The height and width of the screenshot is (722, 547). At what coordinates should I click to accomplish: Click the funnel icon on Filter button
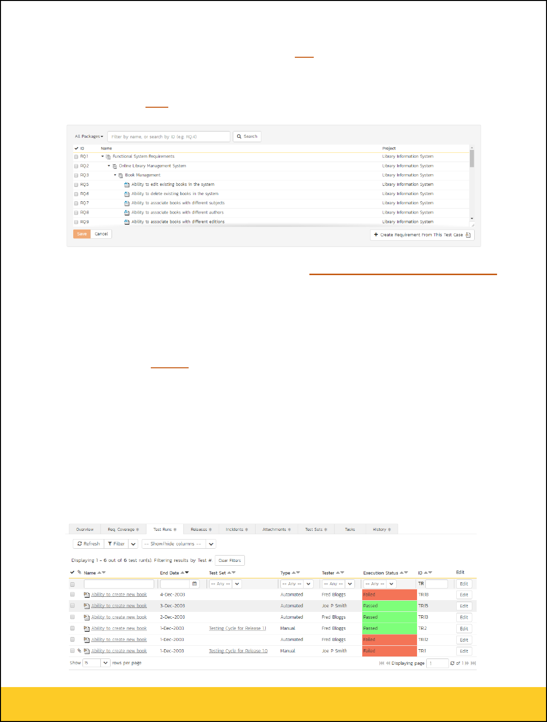[110, 544]
